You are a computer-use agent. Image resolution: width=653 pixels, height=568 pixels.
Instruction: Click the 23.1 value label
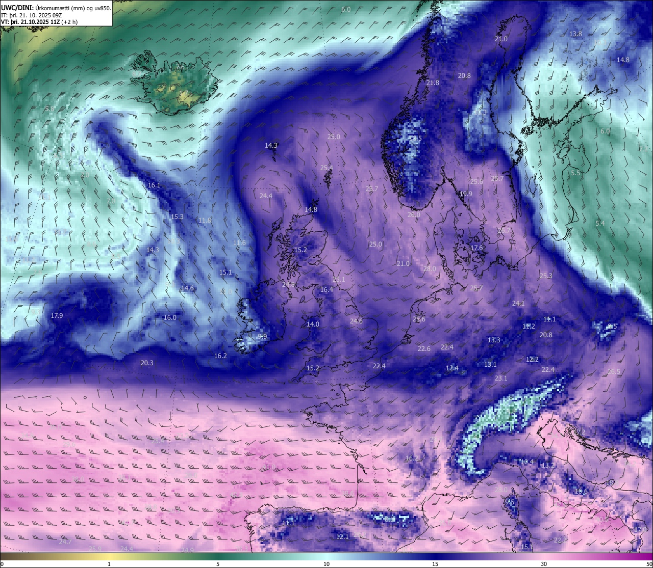coord(501,378)
